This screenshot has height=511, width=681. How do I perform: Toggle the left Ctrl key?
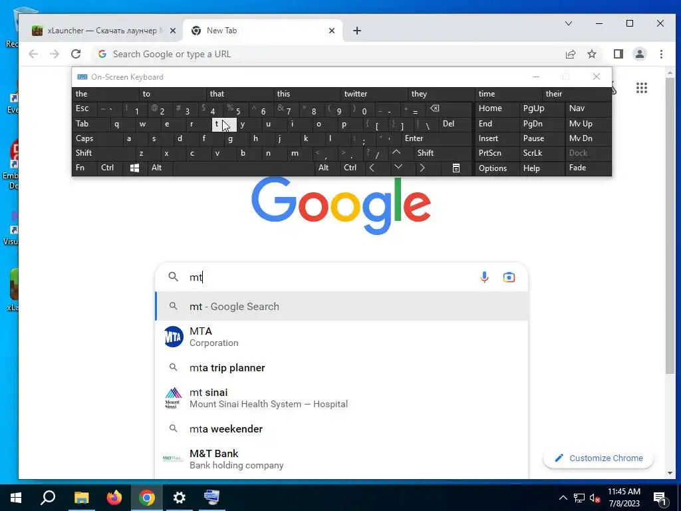click(110, 168)
